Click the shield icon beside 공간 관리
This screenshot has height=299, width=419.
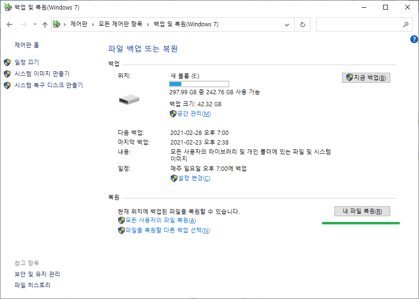click(x=173, y=113)
